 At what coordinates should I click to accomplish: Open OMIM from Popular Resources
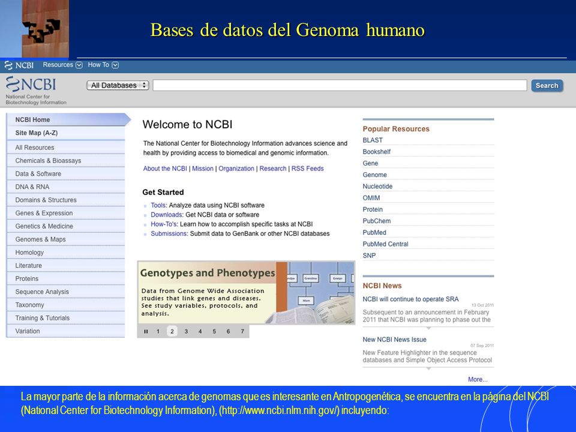pos(371,198)
